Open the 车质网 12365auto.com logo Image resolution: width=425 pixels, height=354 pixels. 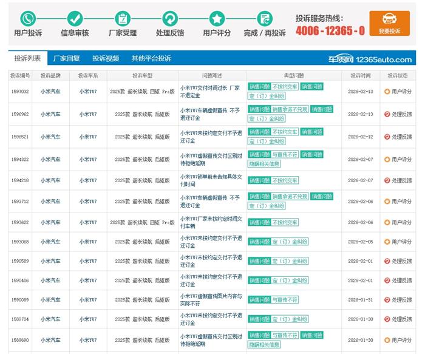click(375, 59)
